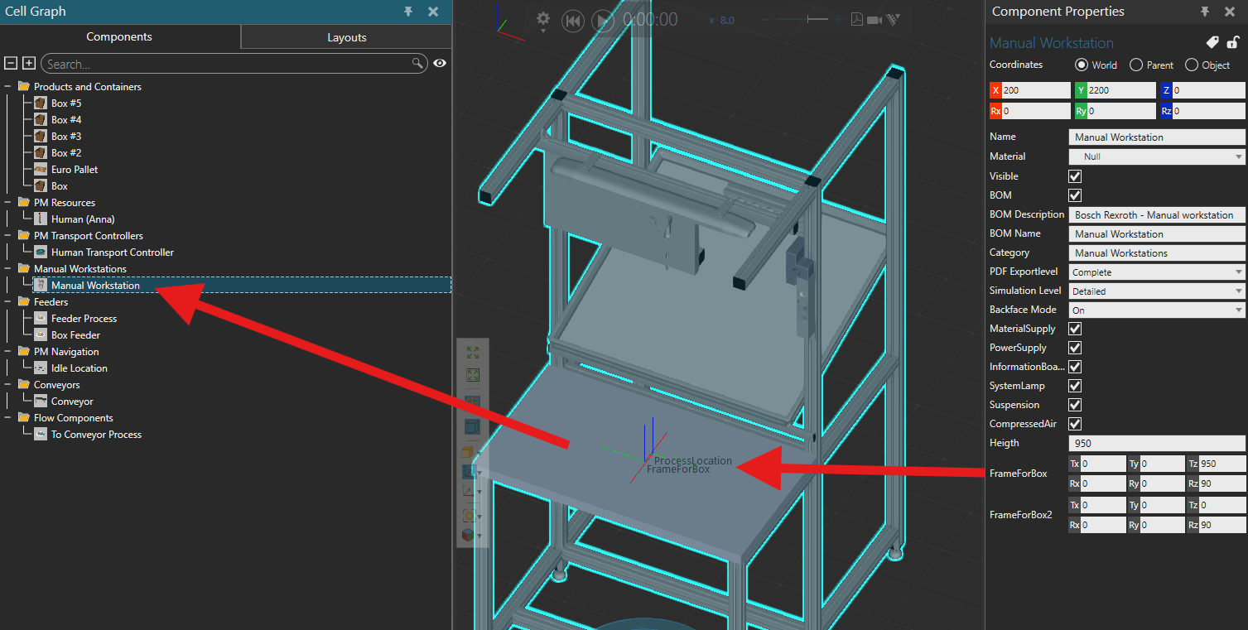Switch to the Layouts tab

click(x=346, y=37)
